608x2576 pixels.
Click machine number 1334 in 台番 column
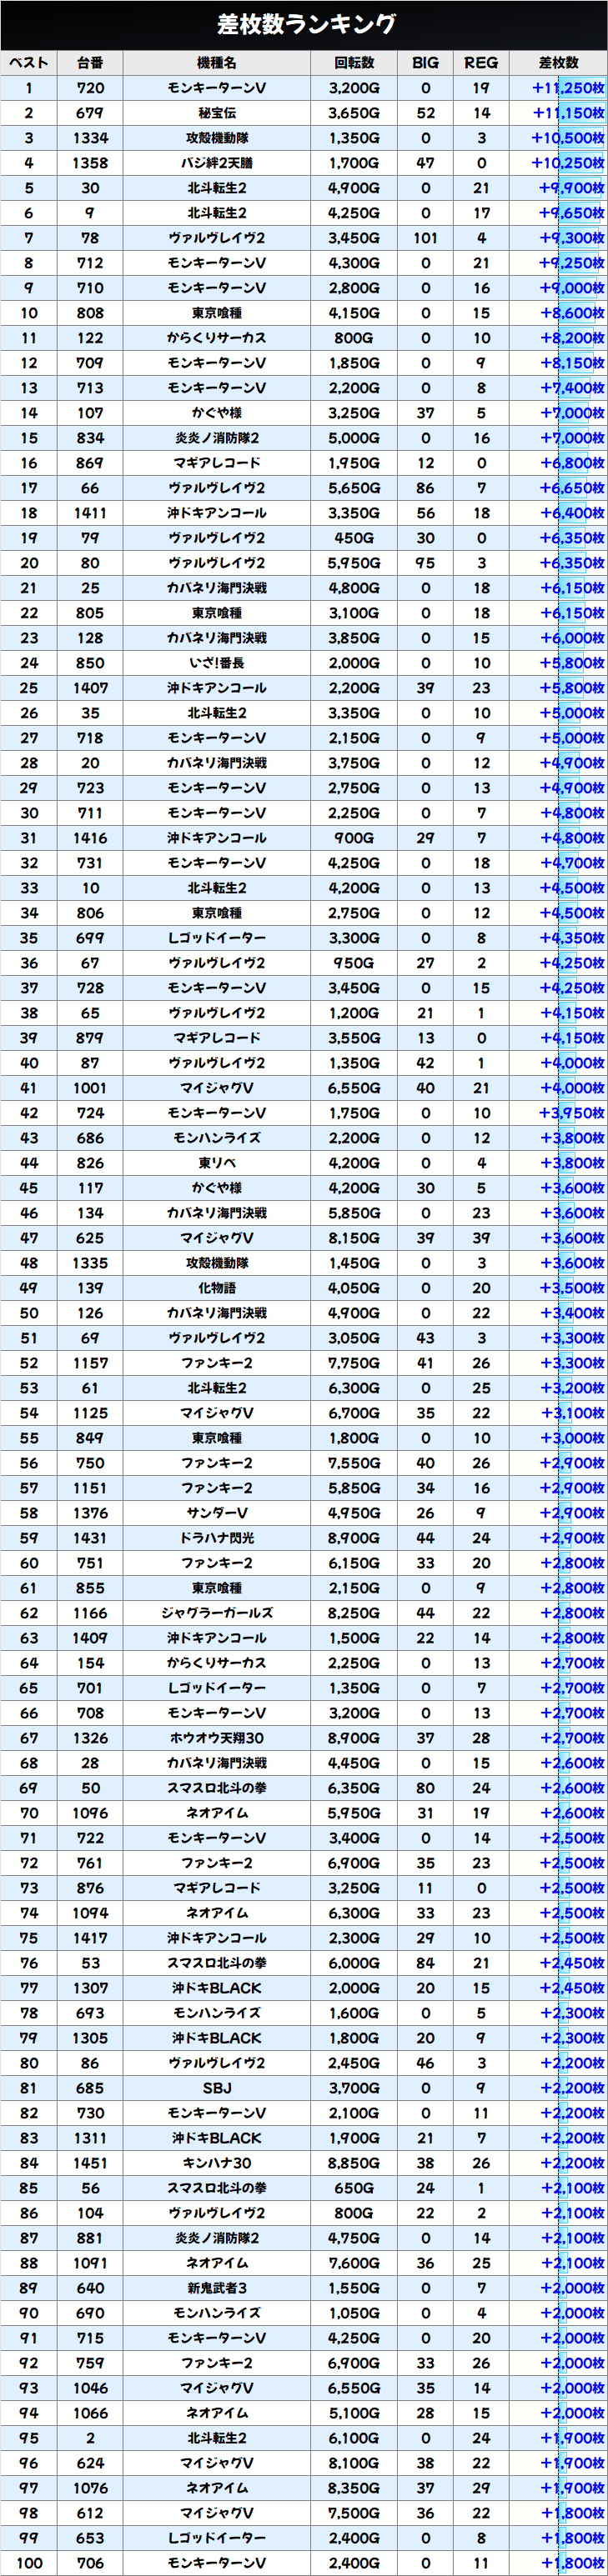[x=90, y=138]
